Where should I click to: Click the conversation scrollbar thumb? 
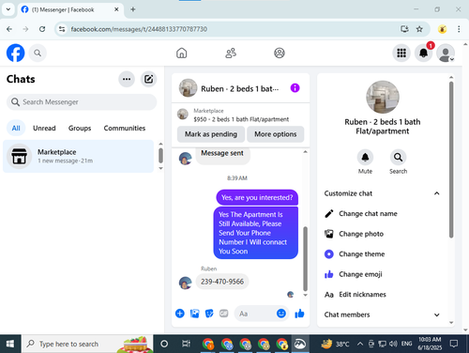(305, 258)
